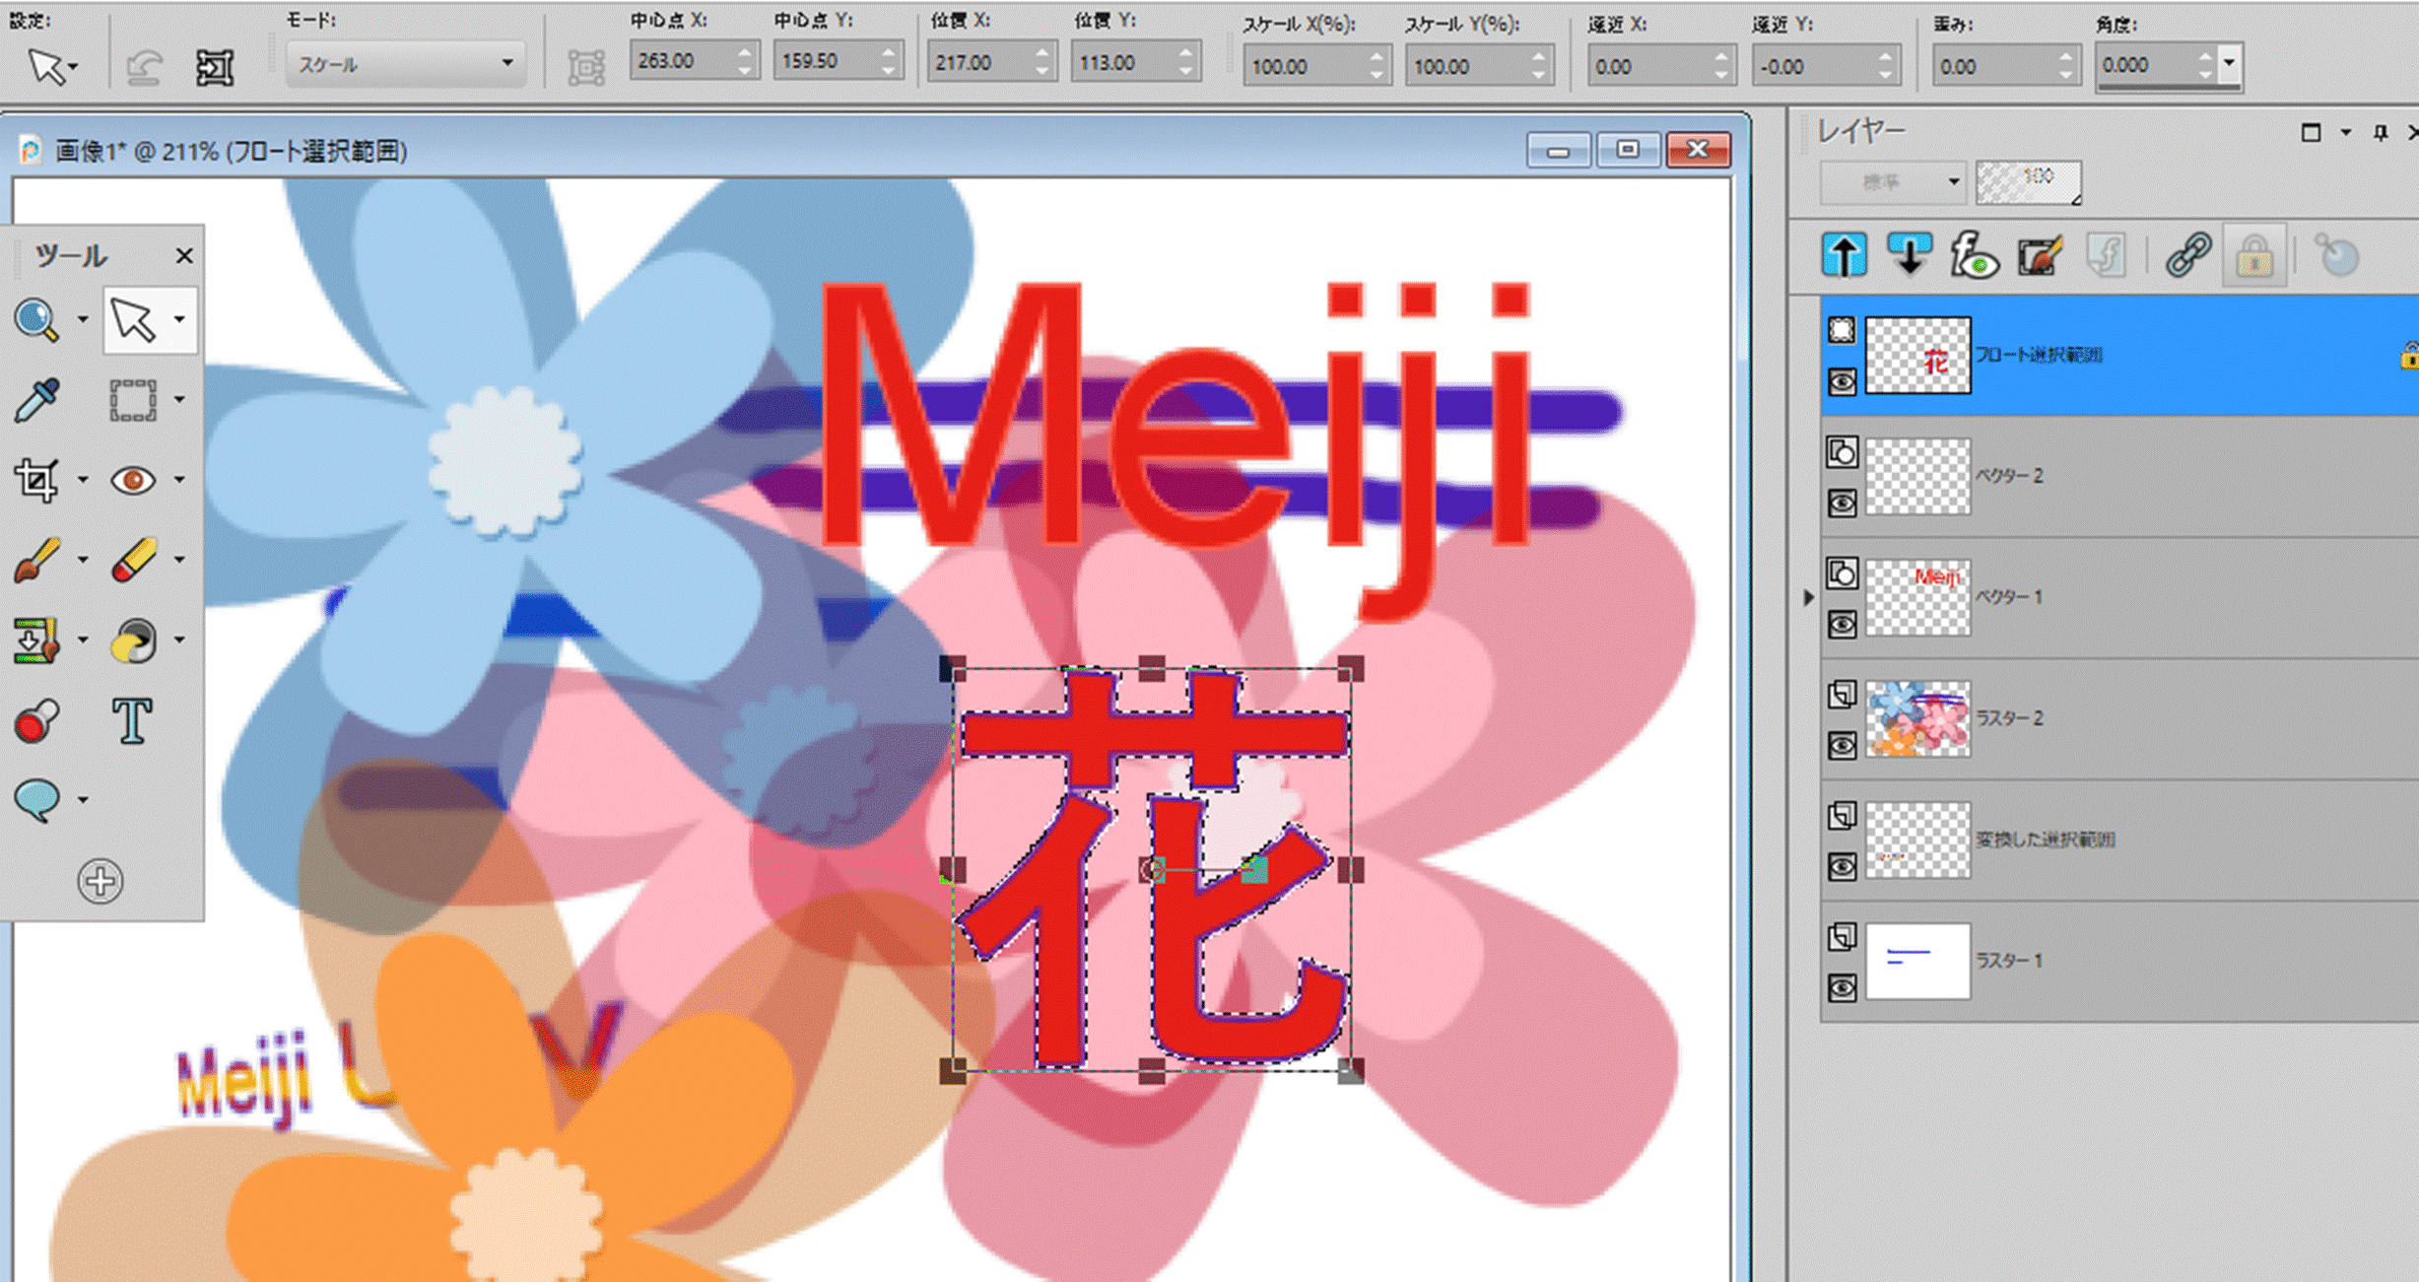Viewport: 2419px width, 1282px height.
Task: Toggle the lock transparency padlock icon
Action: pyautogui.click(x=2253, y=256)
